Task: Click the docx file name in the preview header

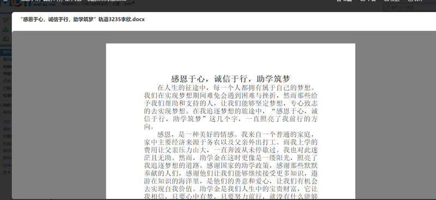Action: pos(82,20)
